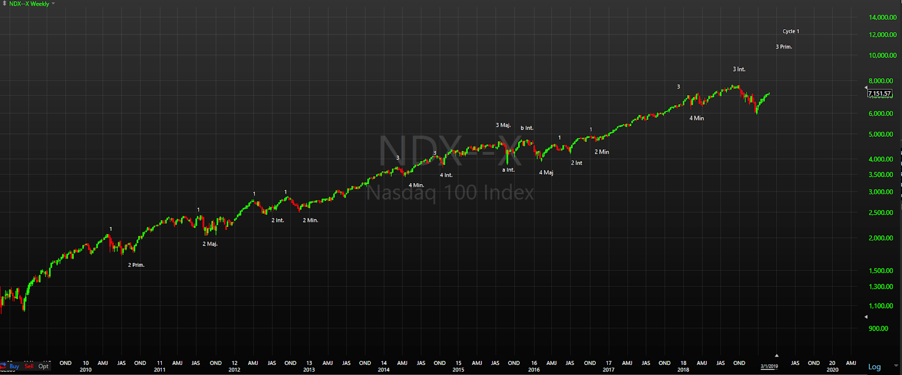The image size is (902, 375).
Task: Toggle the Log scale setting
Action: 874,367
